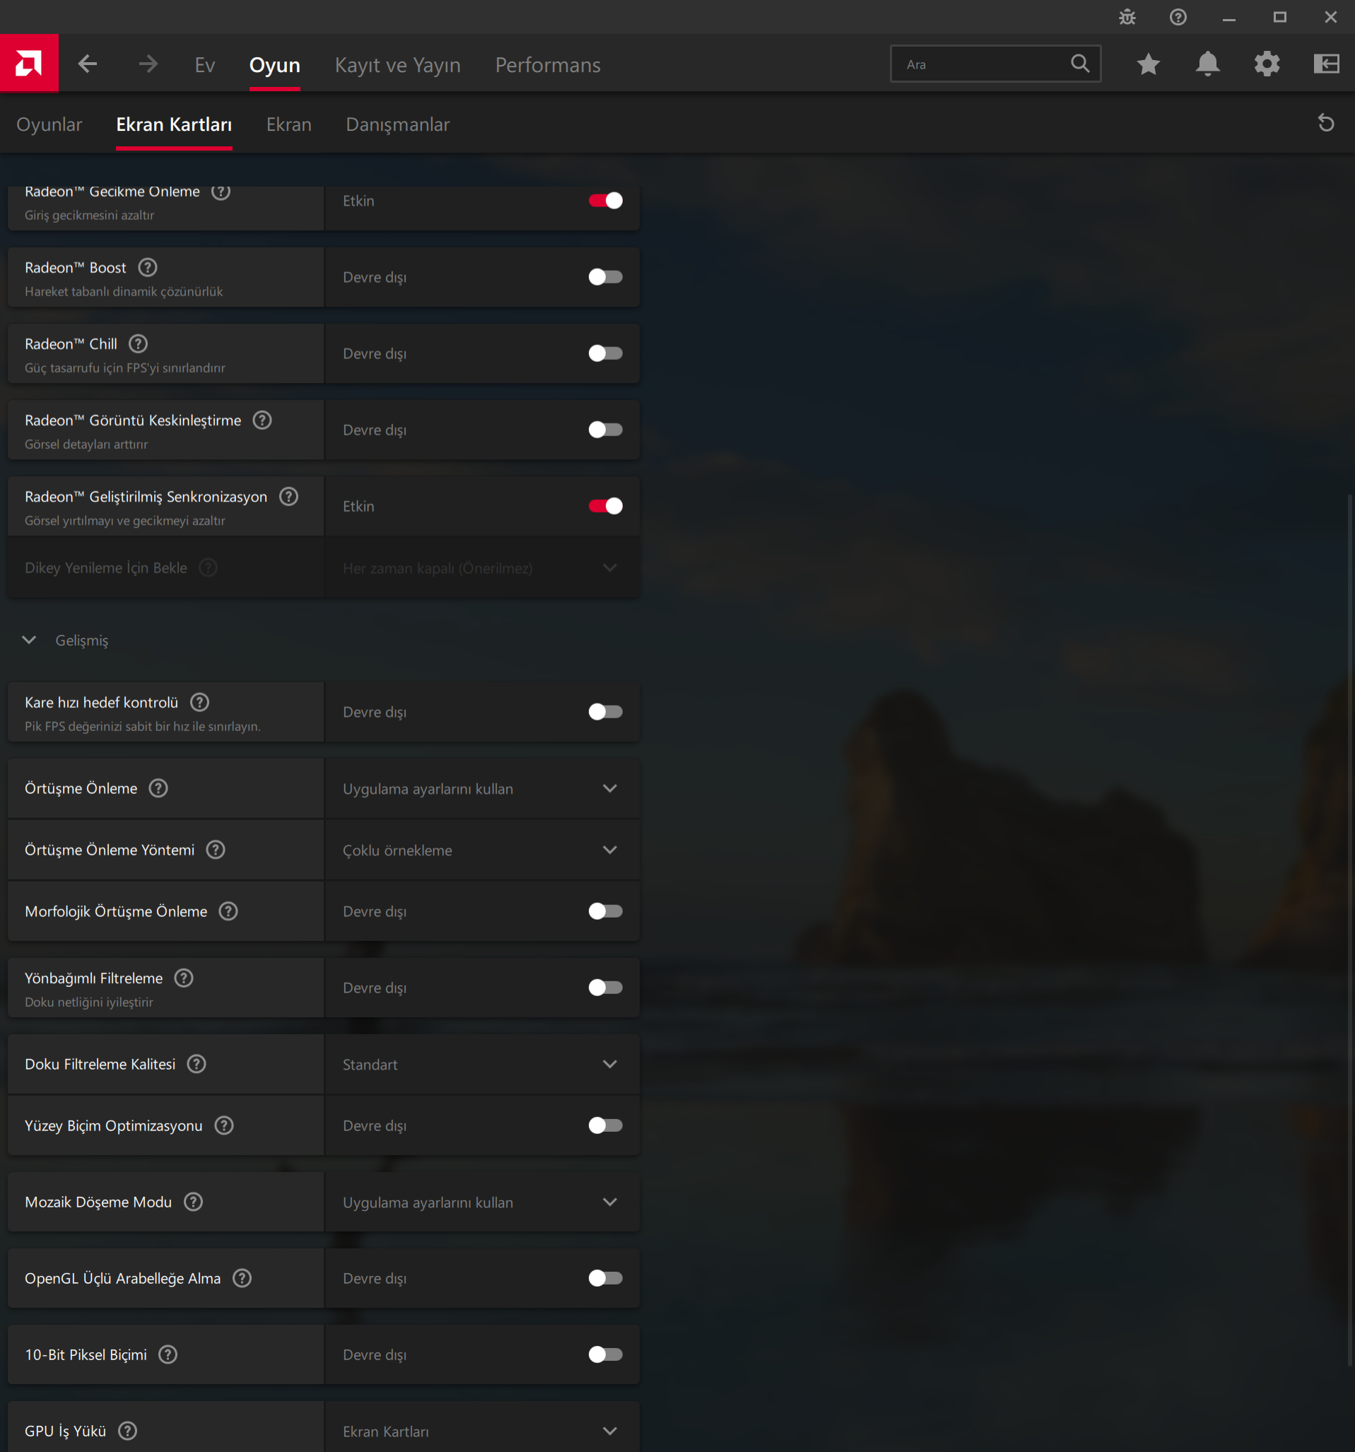Open GPU İş Yükü dropdown
1355x1452 pixels.
[x=482, y=1428]
